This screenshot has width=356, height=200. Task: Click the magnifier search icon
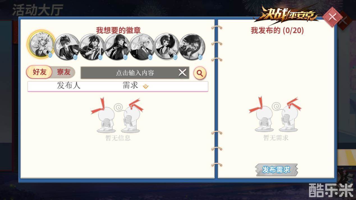[x=200, y=73]
